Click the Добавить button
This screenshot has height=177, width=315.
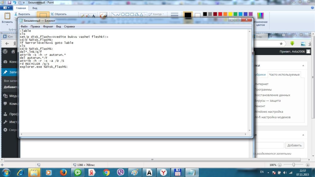tap(294, 145)
